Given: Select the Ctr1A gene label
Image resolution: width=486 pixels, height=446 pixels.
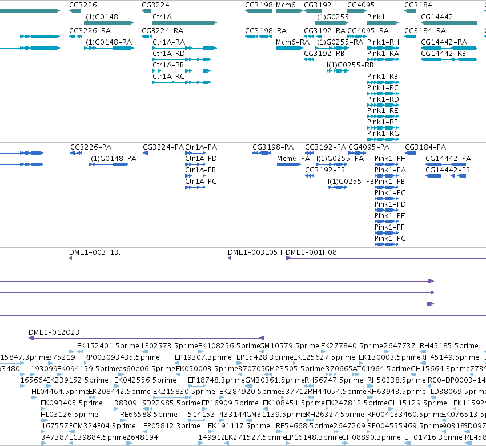Looking at the screenshot, I should click(x=162, y=17).
